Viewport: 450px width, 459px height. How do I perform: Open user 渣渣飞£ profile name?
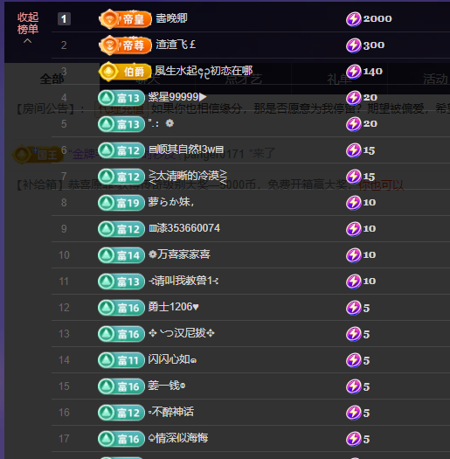coord(176,45)
